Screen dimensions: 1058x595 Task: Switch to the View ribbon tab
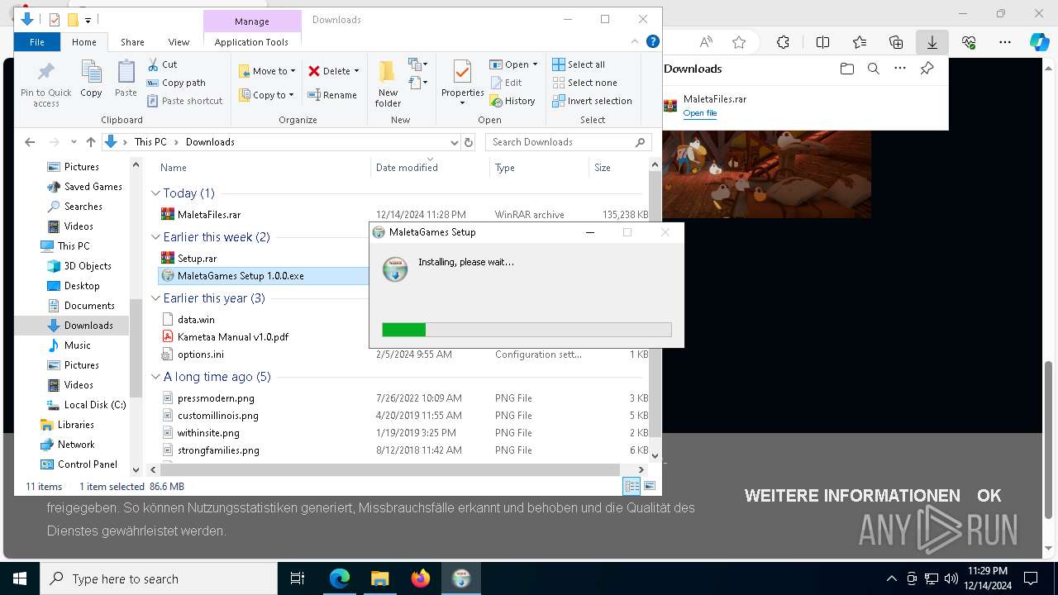point(179,42)
